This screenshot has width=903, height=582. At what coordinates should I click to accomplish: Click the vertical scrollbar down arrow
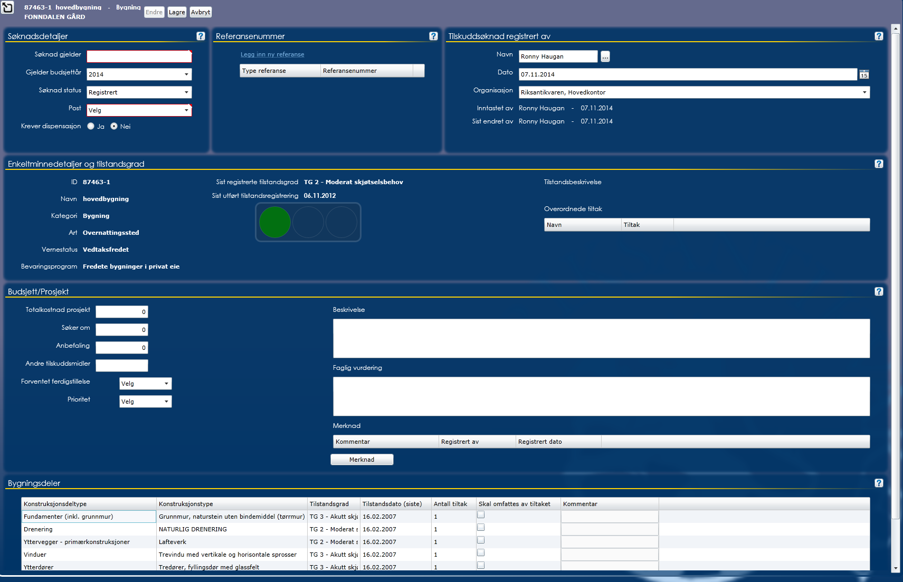(895, 568)
